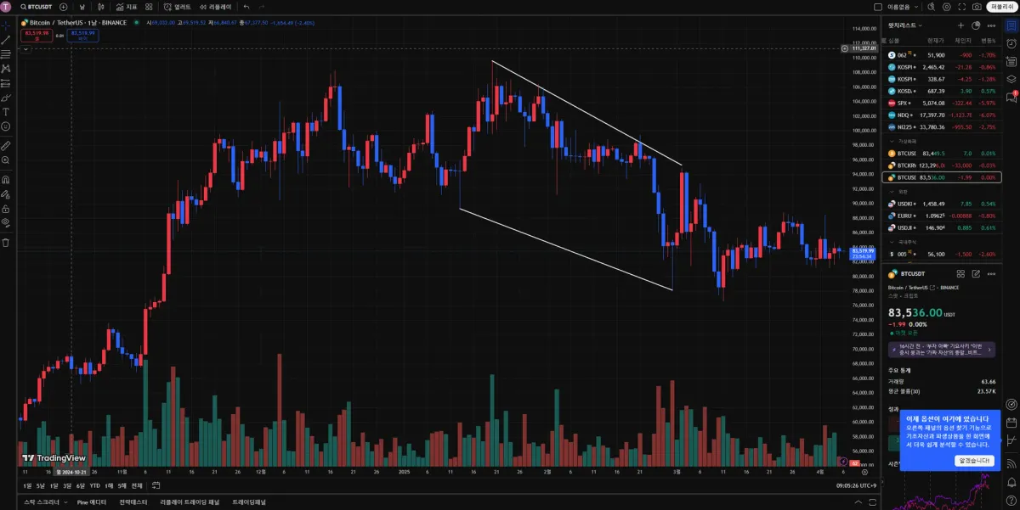Click the trash remove drawings icon
The height and width of the screenshot is (510, 1020).
6,242
